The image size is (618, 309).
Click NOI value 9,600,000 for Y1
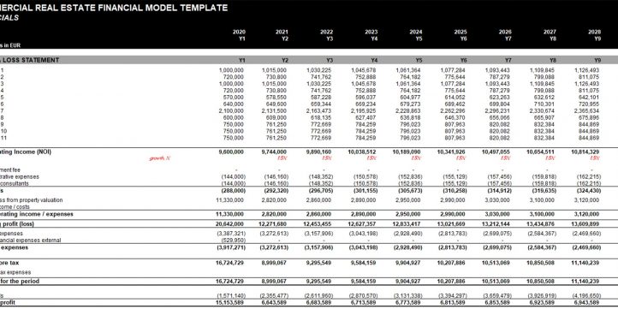click(231, 152)
